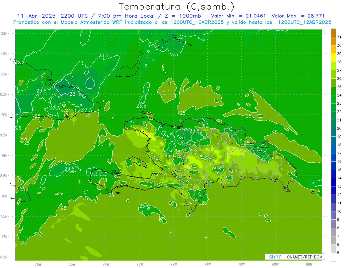Click the 17N latitude axis label

(x=5, y=237)
